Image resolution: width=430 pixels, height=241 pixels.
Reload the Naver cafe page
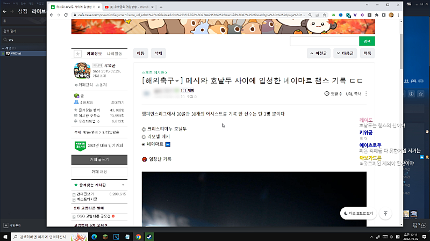pyautogui.click(x=66, y=15)
